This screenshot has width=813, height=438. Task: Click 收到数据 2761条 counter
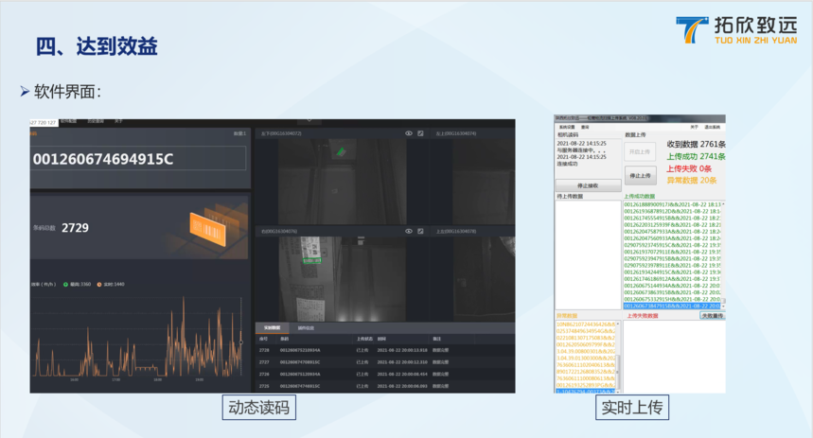pyautogui.click(x=696, y=144)
